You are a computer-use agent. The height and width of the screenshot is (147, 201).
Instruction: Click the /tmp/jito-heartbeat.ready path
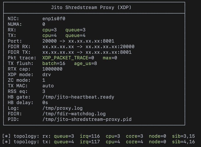pos(78,97)
